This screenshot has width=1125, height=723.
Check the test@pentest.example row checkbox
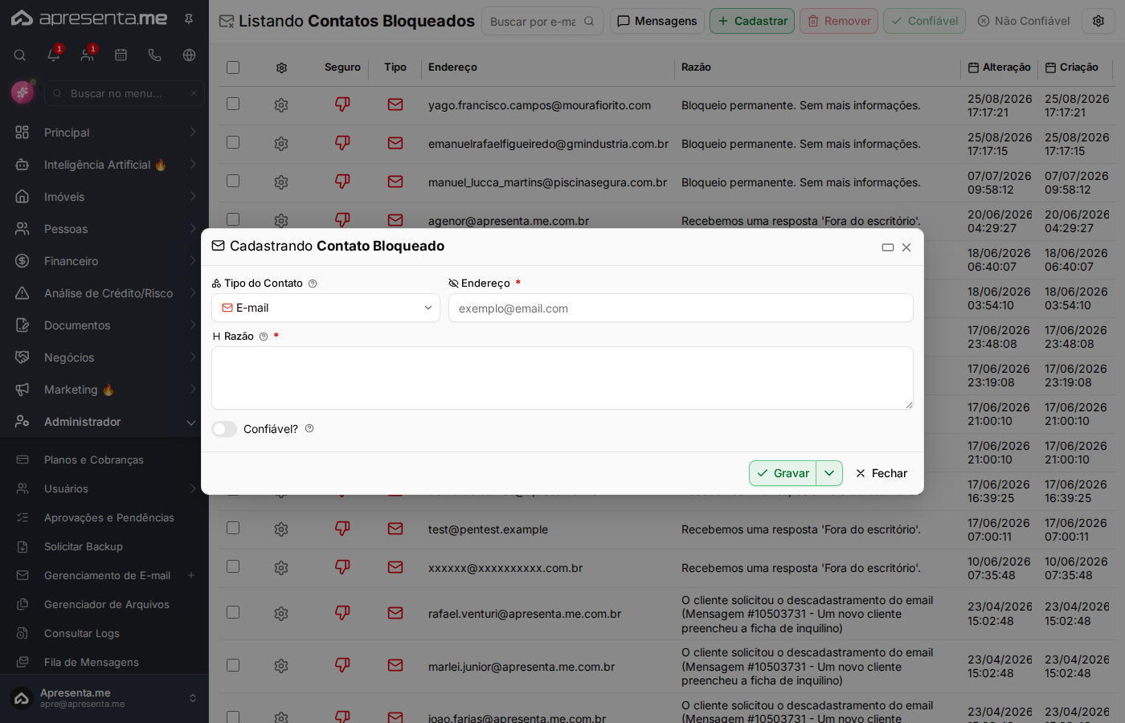coord(233,528)
